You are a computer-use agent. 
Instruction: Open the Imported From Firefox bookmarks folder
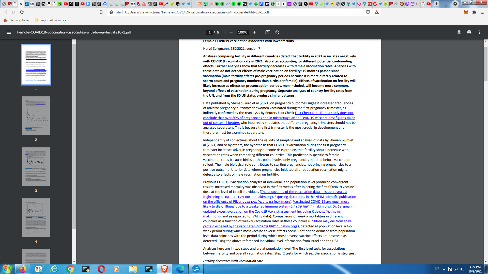52,20
